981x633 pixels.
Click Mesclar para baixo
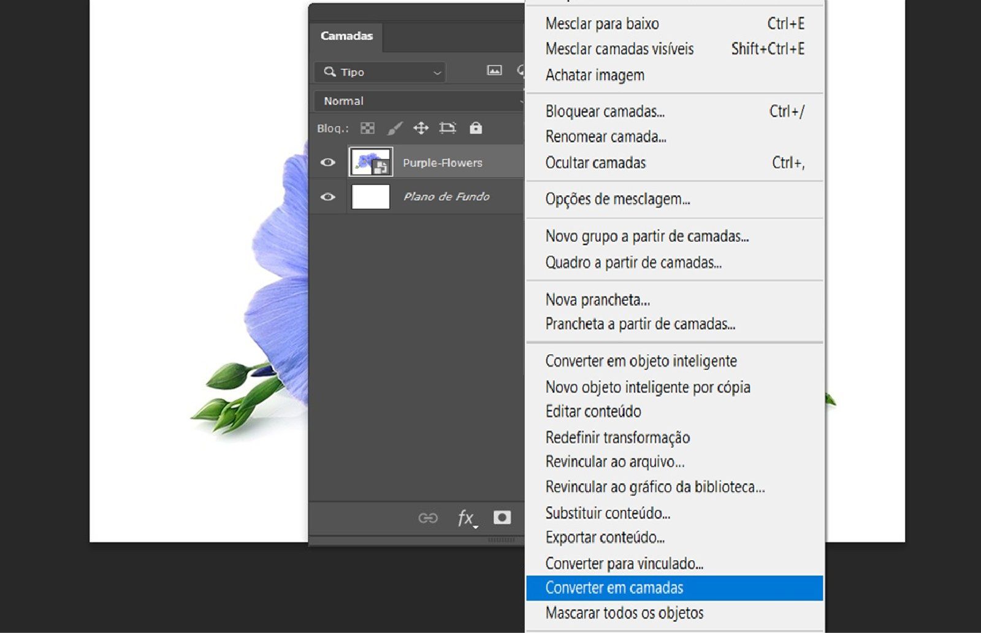click(x=601, y=24)
